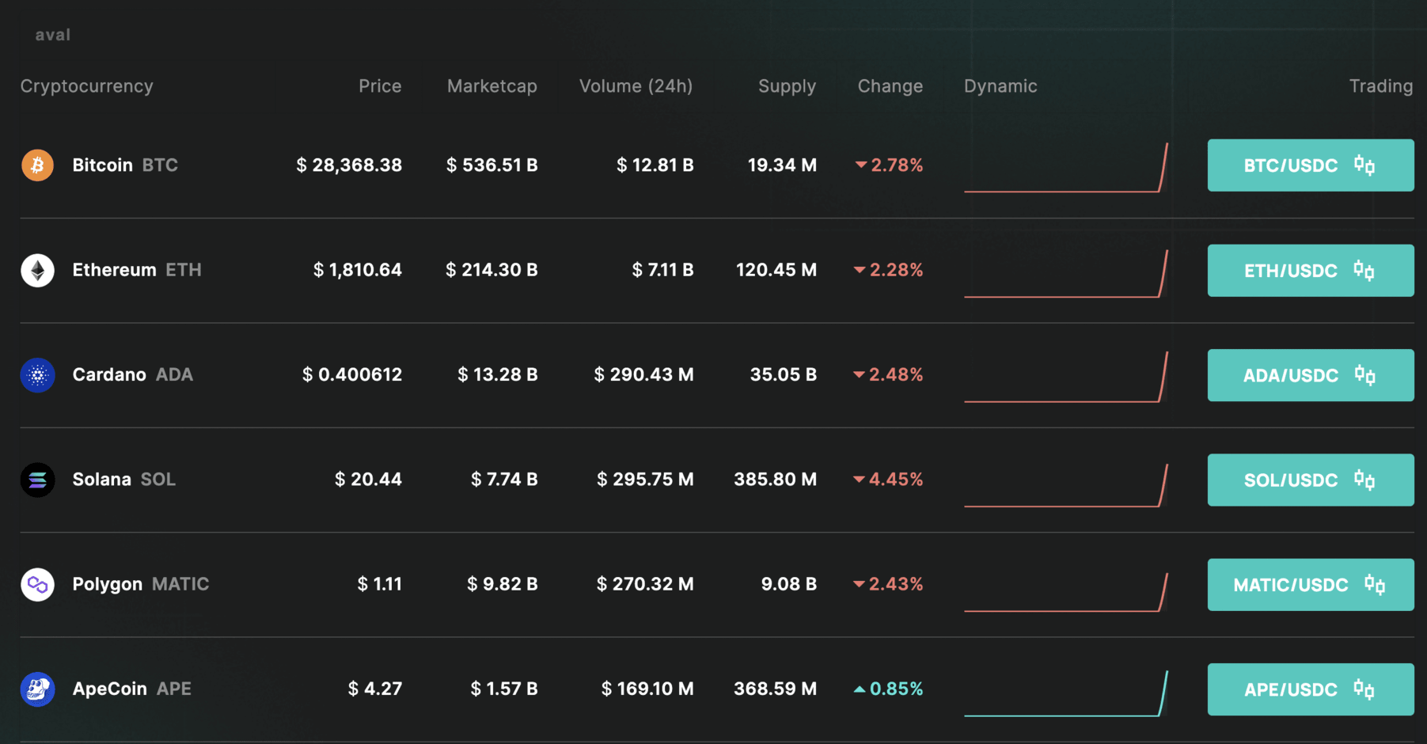Click the Polygon dynamic sparkline chart

[1066, 591]
